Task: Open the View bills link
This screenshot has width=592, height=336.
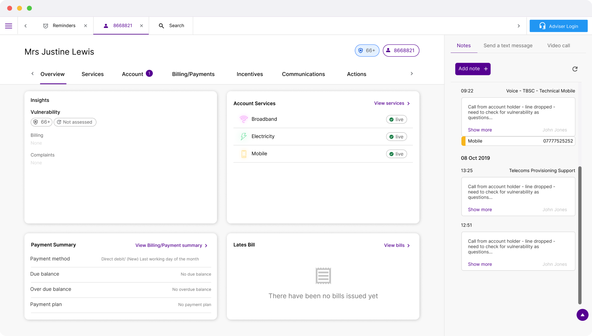Action: (397, 246)
